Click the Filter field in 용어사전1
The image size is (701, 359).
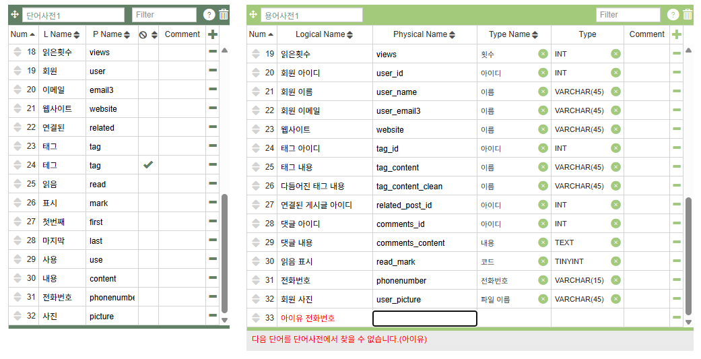(x=628, y=15)
